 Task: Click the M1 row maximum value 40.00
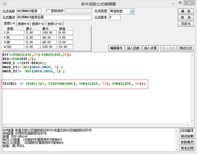pos(49,38)
